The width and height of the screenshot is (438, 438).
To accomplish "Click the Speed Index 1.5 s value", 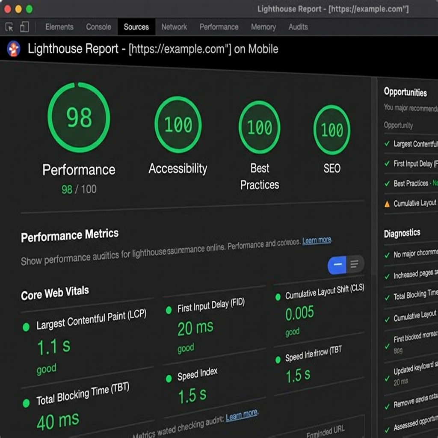I will click(192, 396).
